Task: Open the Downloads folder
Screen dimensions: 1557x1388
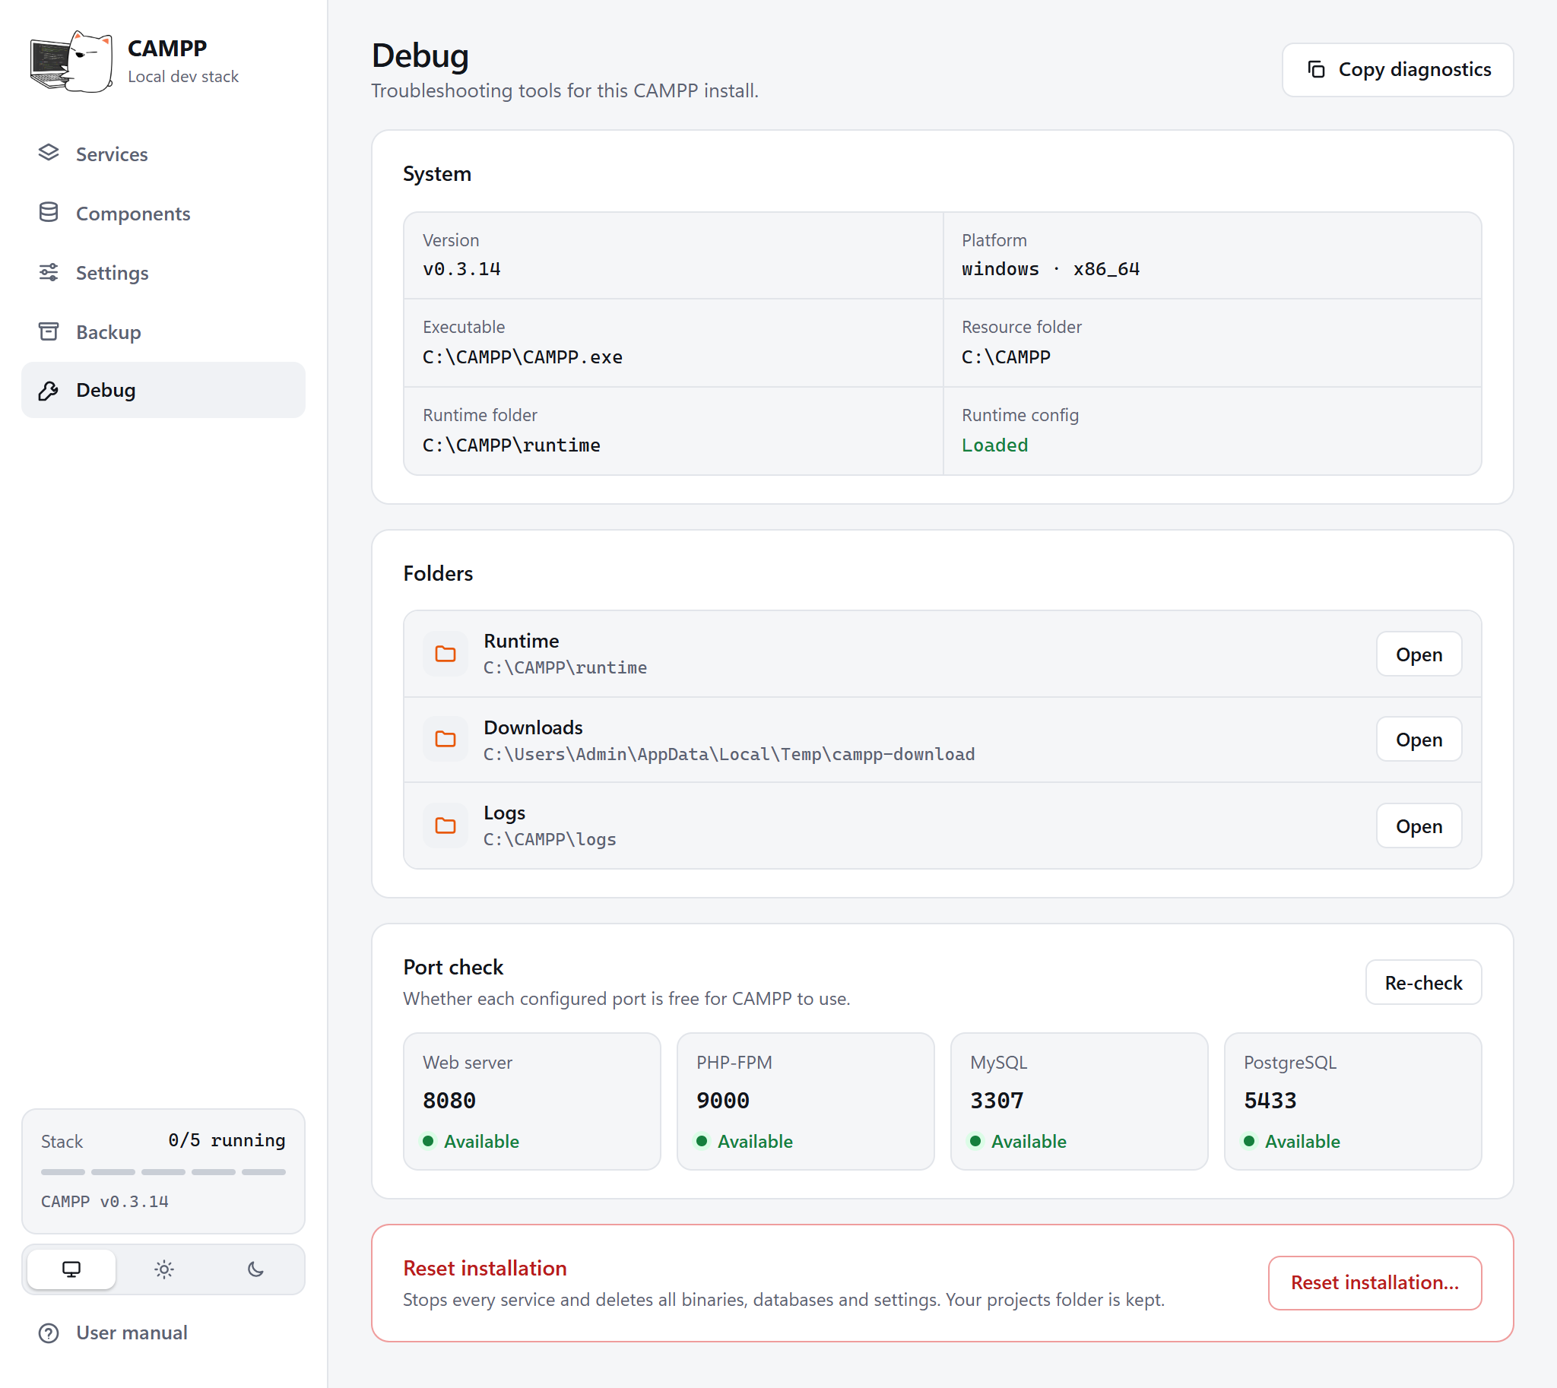Action: tap(1419, 740)
